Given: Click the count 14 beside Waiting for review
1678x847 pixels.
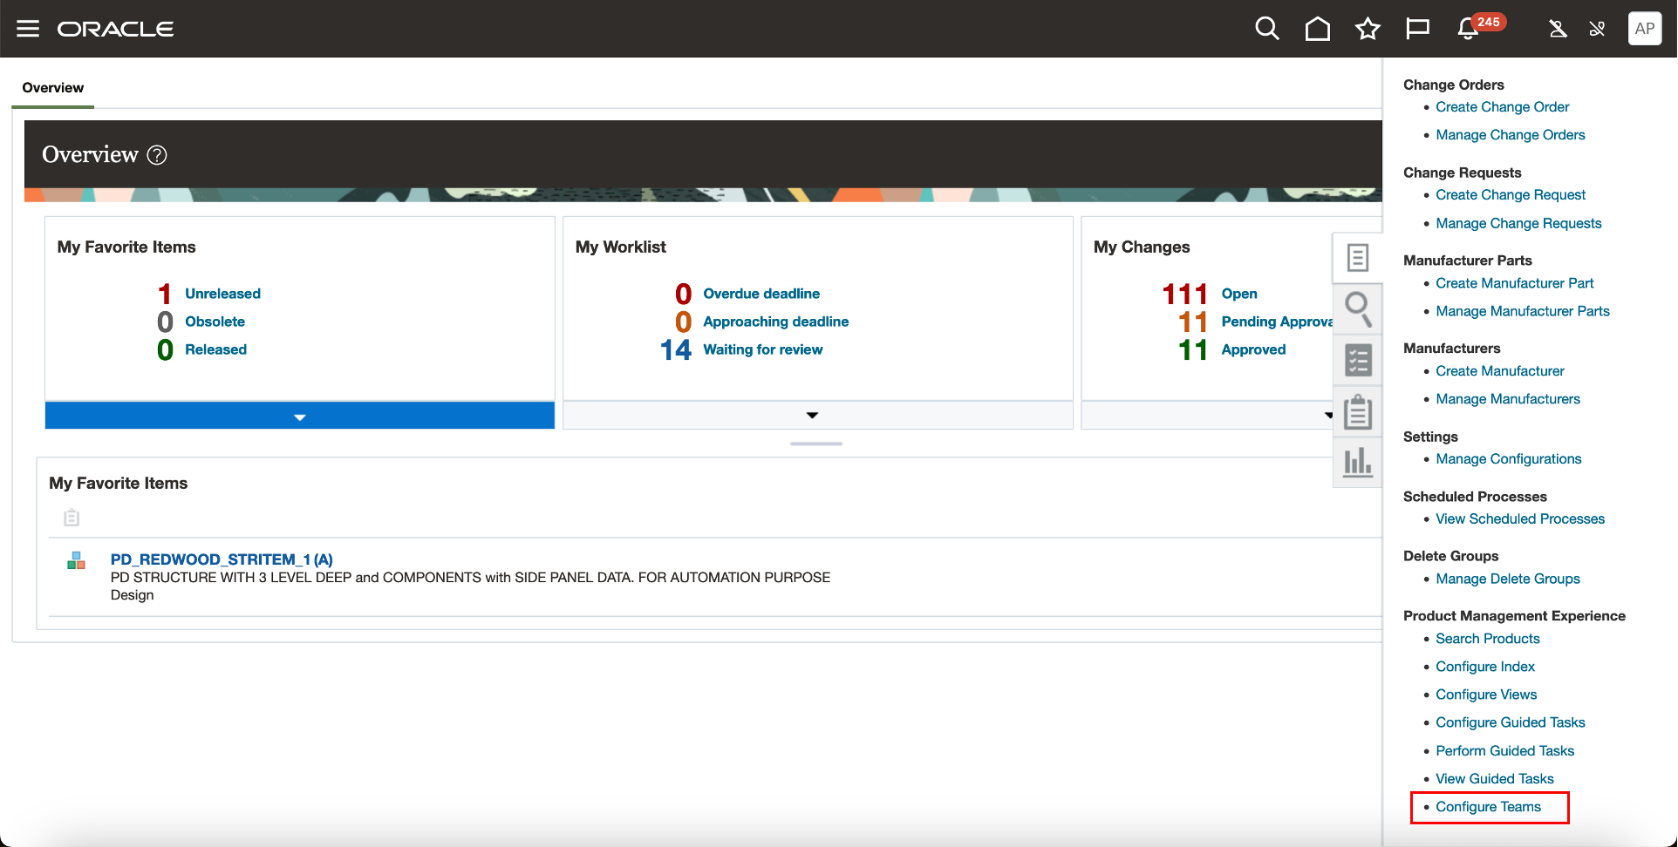Looking at the screenshot, I should coord(676,350).
